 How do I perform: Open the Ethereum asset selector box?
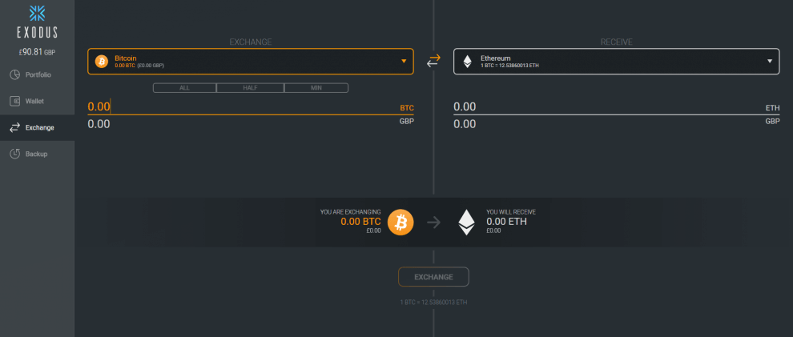[617, 61]
